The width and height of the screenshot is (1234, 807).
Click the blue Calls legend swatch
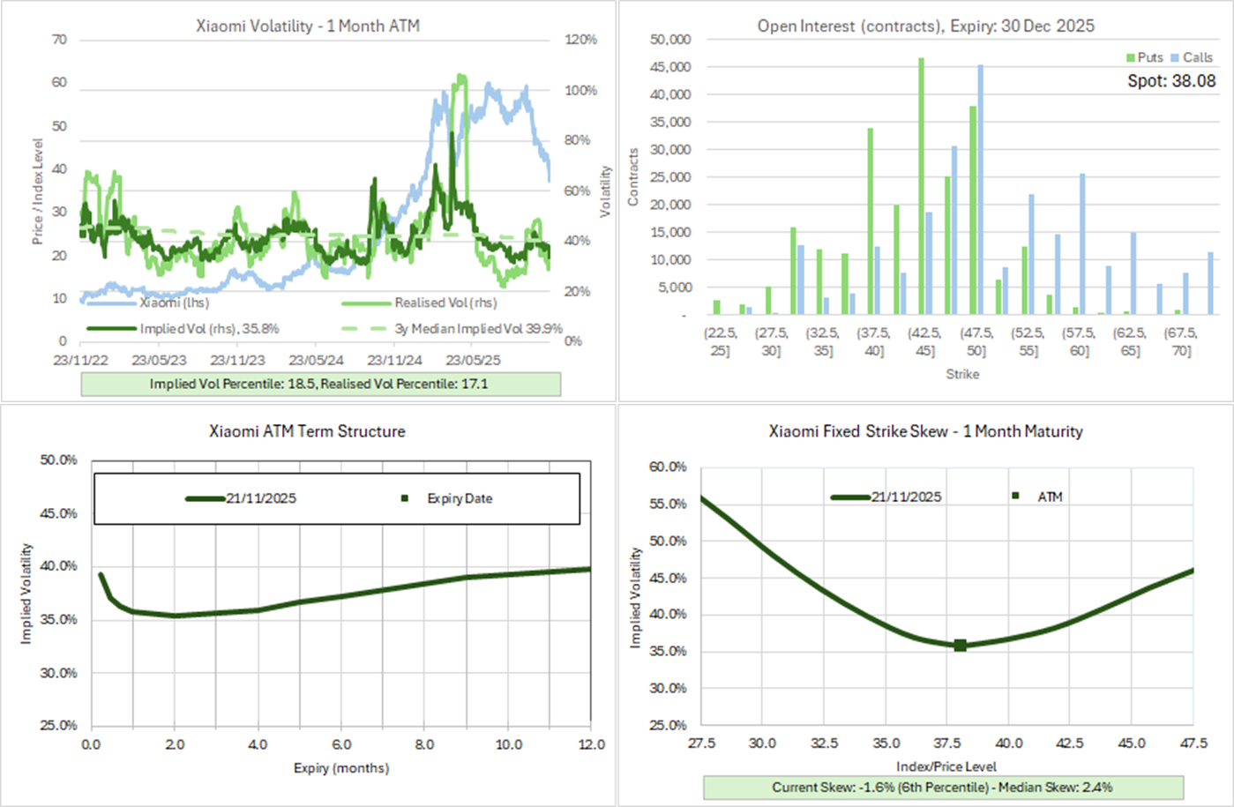tap(1175, 58)
